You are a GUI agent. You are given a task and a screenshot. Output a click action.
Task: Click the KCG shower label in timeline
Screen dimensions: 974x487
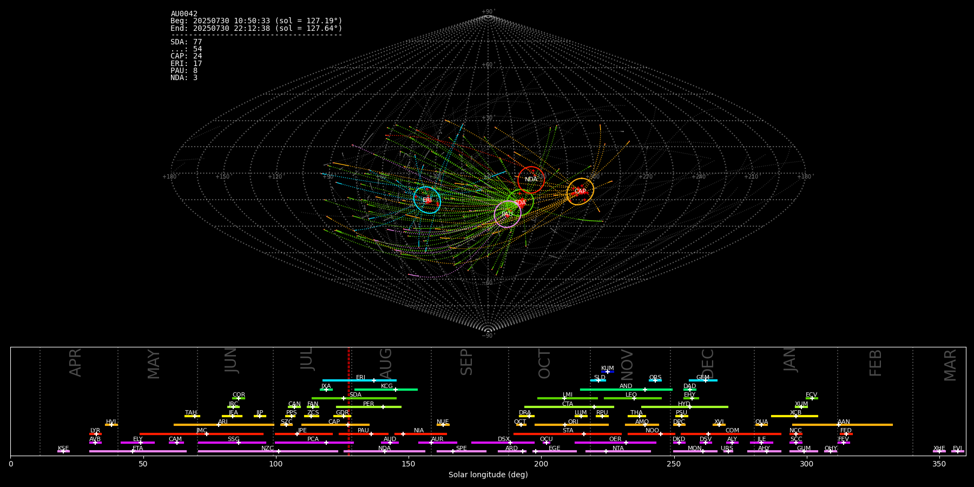coord(387,386)
